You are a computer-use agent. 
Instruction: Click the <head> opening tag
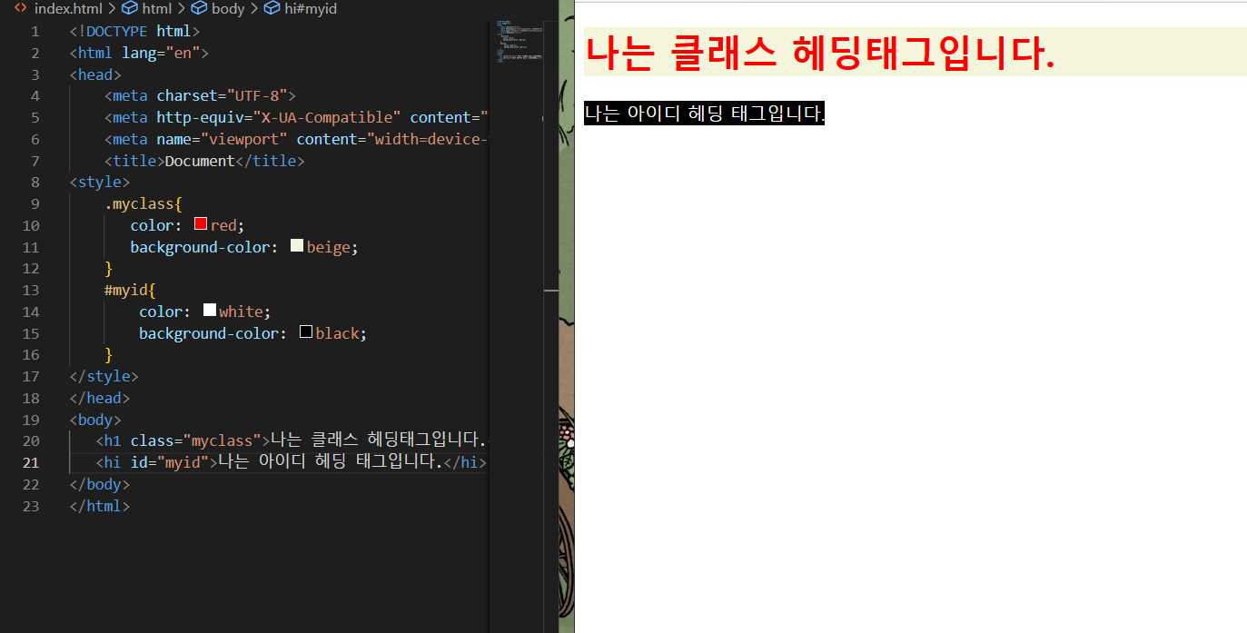pyautogui.click(x=95, y=74)
